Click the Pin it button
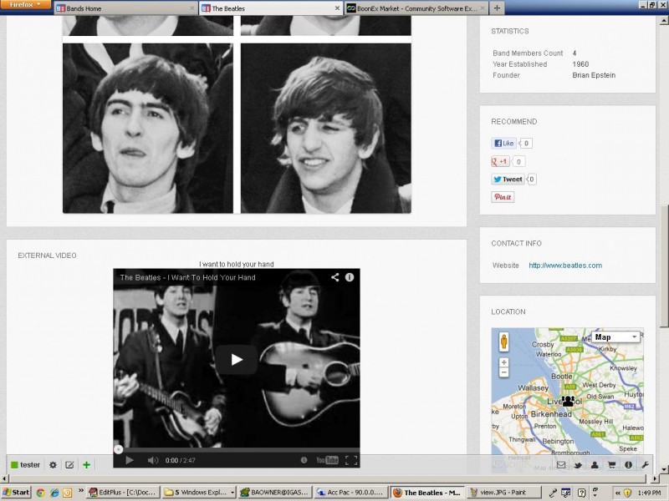 coord(503,198)
